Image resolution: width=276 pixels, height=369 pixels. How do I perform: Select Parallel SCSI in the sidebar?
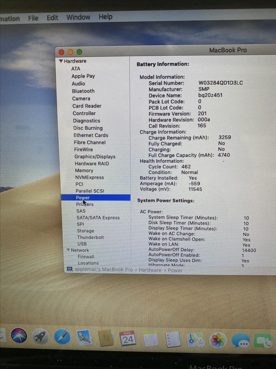pos(90,191)
